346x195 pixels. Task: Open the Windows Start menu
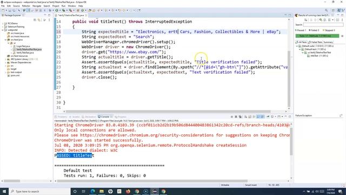[4, 191]
